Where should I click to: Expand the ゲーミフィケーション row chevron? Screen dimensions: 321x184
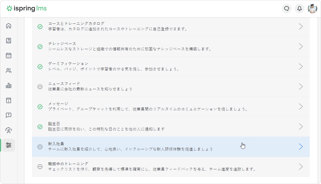click(301, 66)
